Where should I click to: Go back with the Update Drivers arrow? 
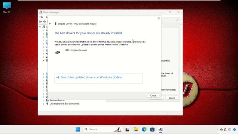pyautogui.click(x=50, y=24)
